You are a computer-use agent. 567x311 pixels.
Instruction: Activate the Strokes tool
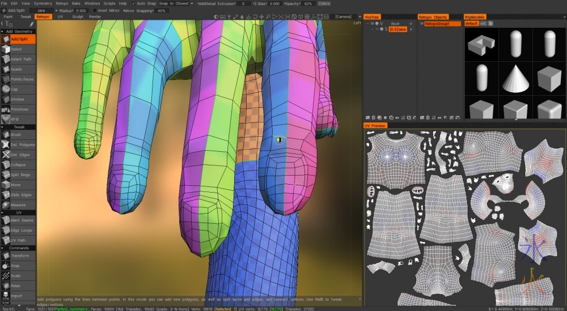coord(17,99)
